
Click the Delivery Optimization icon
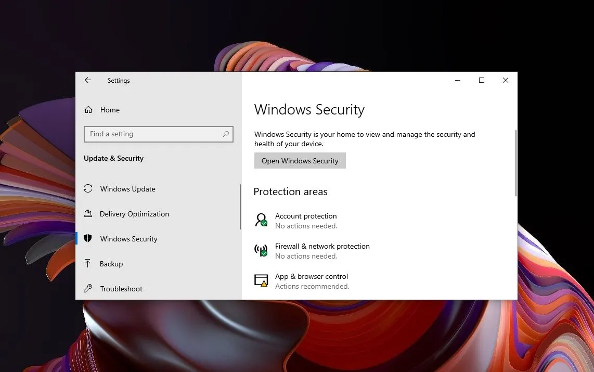[x=88, y=214]
